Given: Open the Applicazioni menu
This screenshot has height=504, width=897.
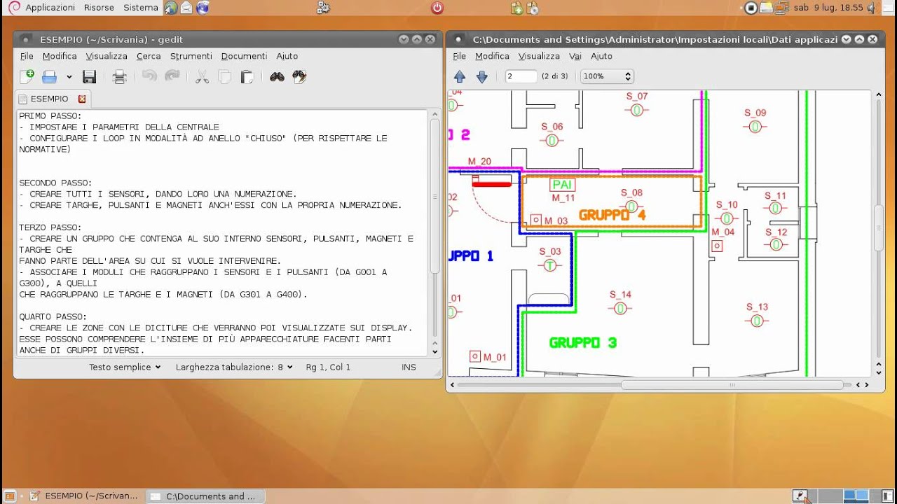Looking at the screenshot, I should point(50,8).
